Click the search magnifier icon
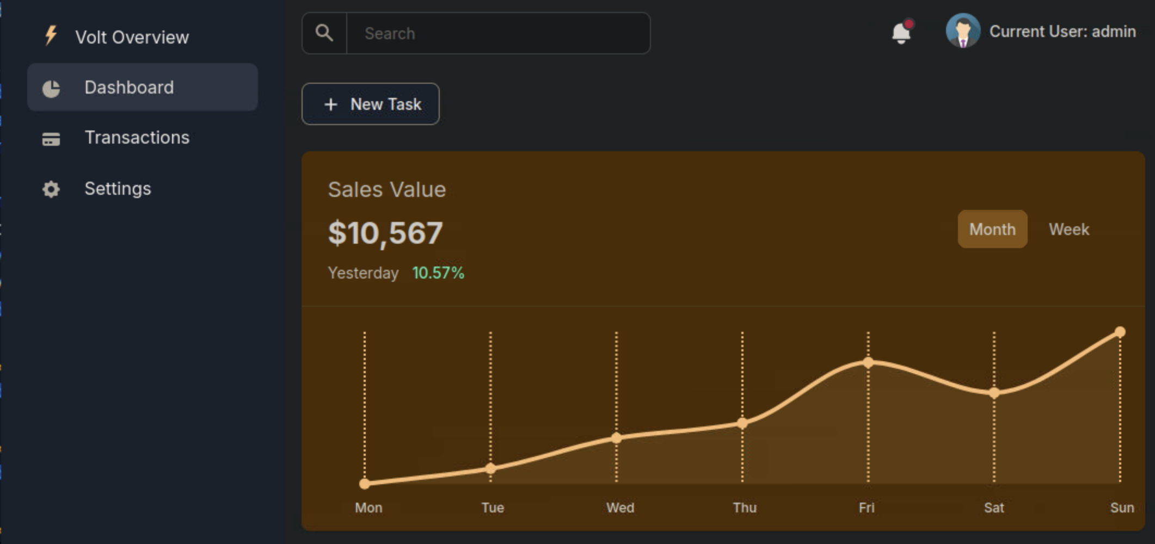Screen dimensions: 1155x544 pos(324,33)
